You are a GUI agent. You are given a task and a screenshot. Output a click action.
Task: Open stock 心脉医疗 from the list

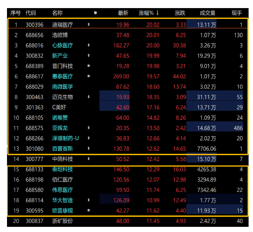(x=63, y=46)
